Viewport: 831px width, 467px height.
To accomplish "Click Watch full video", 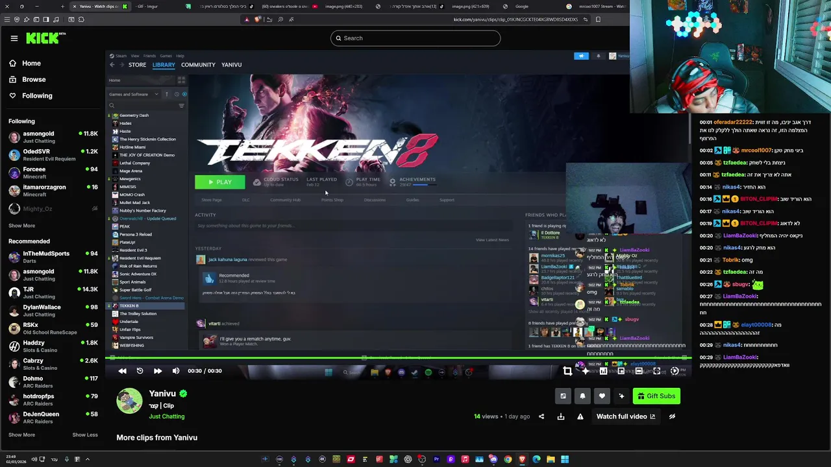I will pos(626,416).
